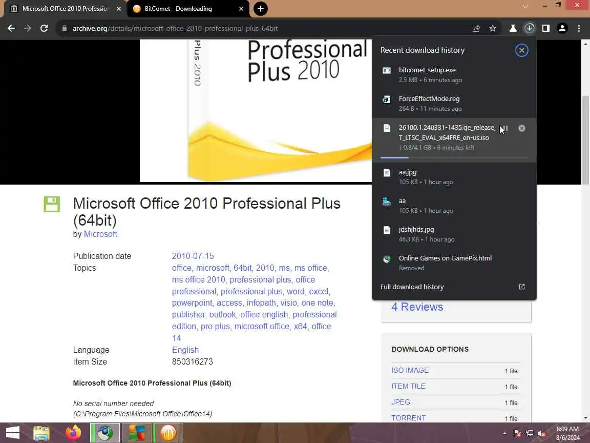Open a new tab with plus button
The width and height of the screenshot is (590, 443).
pyautogui.click(x=260, y=9)
